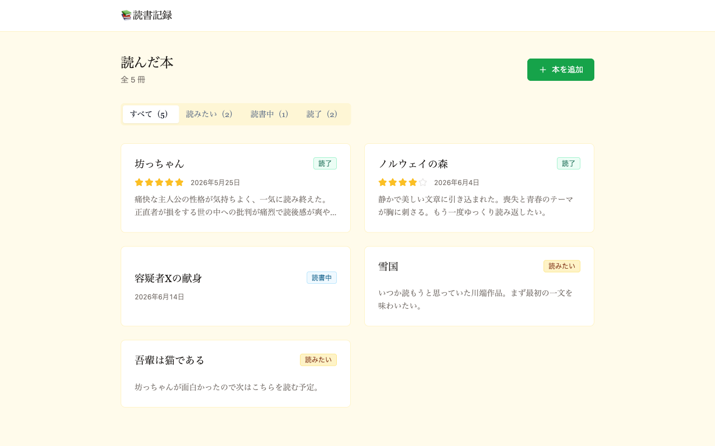Click the second star on 坊っちゃん
The width and height of the screenshot is (715, 446).
[x=149, y=182]
